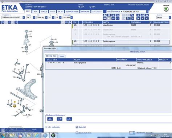This screenshot has height=138, width=172.
Task: Click the first zoom magnifier icon
Action: point(3,22)
